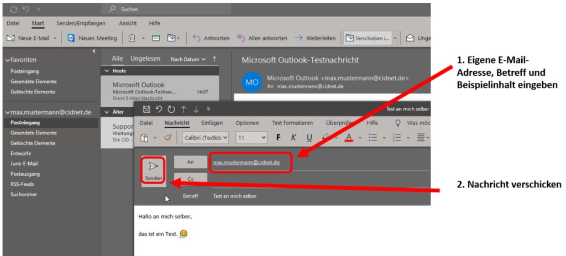Select the Alle filter in message list
The image size is (566, 256).
point(117,59)
